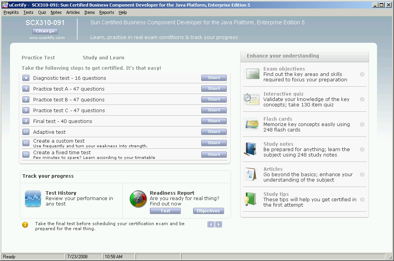Click the number 1 icon for Practice test A

26,89
